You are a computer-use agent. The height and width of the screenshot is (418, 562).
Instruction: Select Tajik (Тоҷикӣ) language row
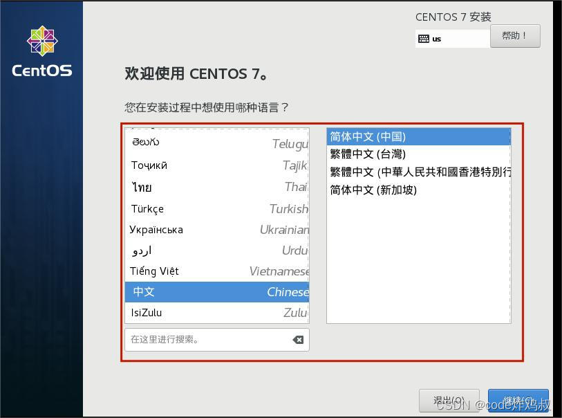[217, 165]
